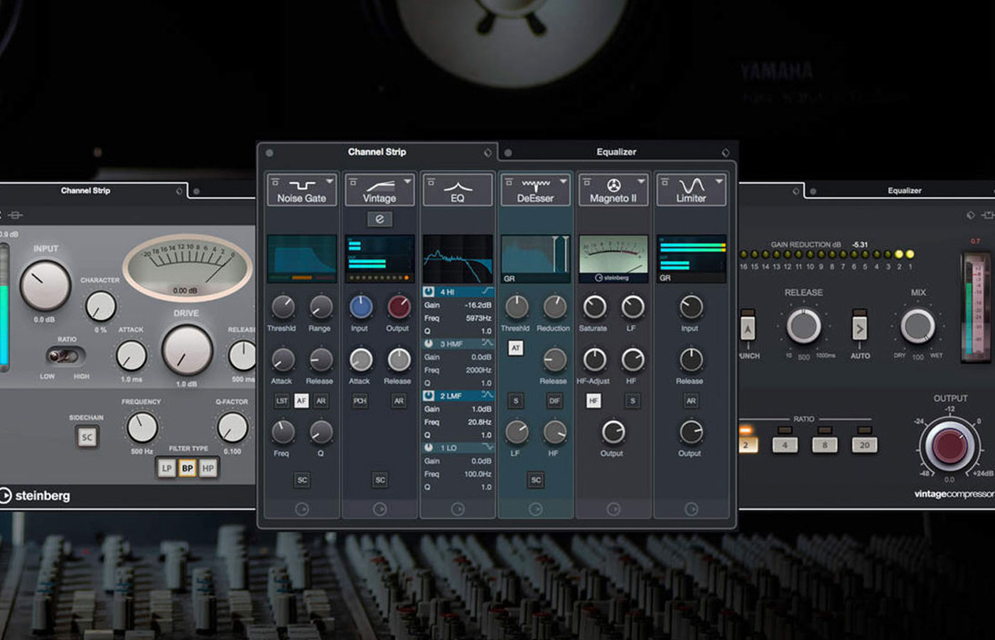This screenshot has width=995, height=640.
Task: Click the Limiter sine wave icon
Action: tap(692, 185)
